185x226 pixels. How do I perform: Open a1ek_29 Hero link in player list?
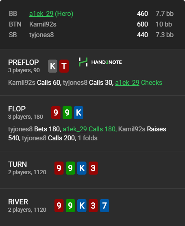[x=41, y=14]
